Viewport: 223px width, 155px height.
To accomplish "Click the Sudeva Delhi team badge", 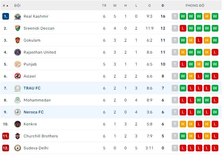I will click(x=18, y=148).
